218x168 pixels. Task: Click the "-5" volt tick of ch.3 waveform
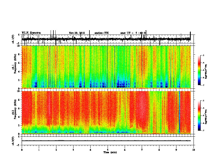(18, 145)
